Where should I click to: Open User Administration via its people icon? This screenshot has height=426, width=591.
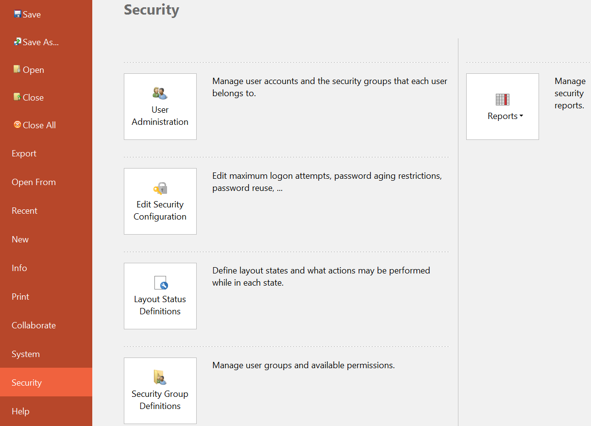pos(160,93)
